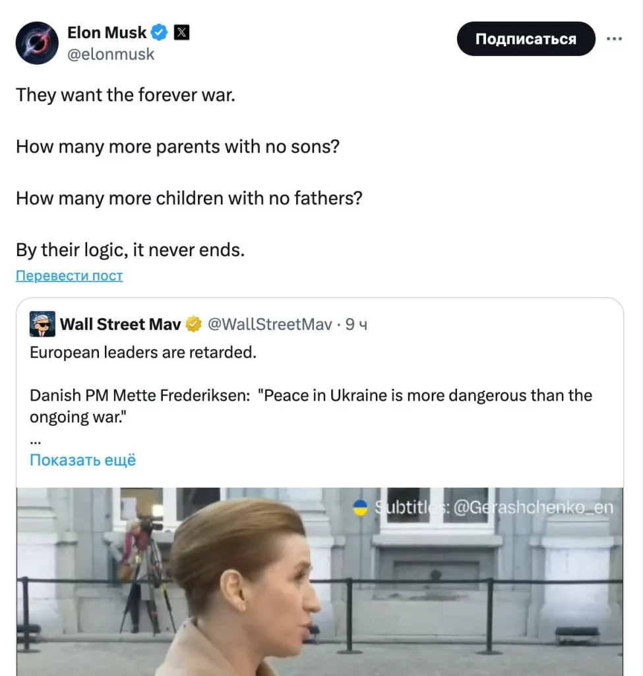Click the gold verified badge
The height and width of the screenshot is (676, 643).
[193, 324]
